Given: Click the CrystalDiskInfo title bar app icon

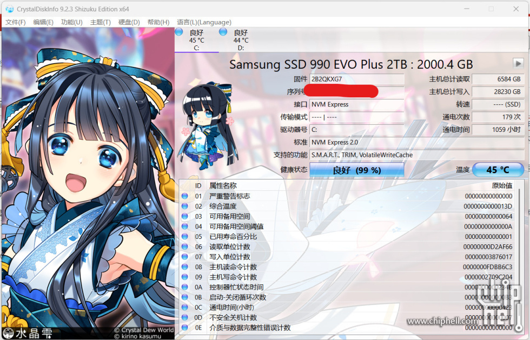Looking at the screenshot, I should tap(10, 9).
